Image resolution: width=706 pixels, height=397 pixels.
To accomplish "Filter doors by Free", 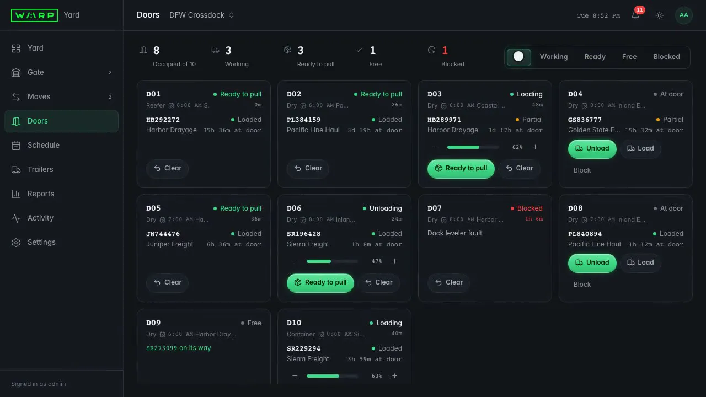I will click(629, 57).
